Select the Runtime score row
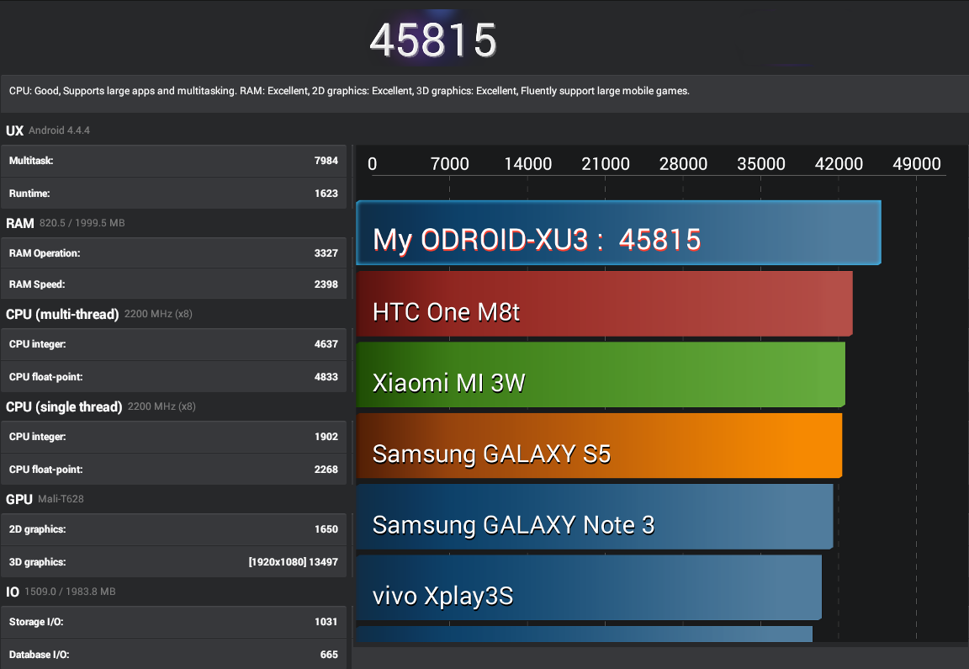 coord(173,193)
